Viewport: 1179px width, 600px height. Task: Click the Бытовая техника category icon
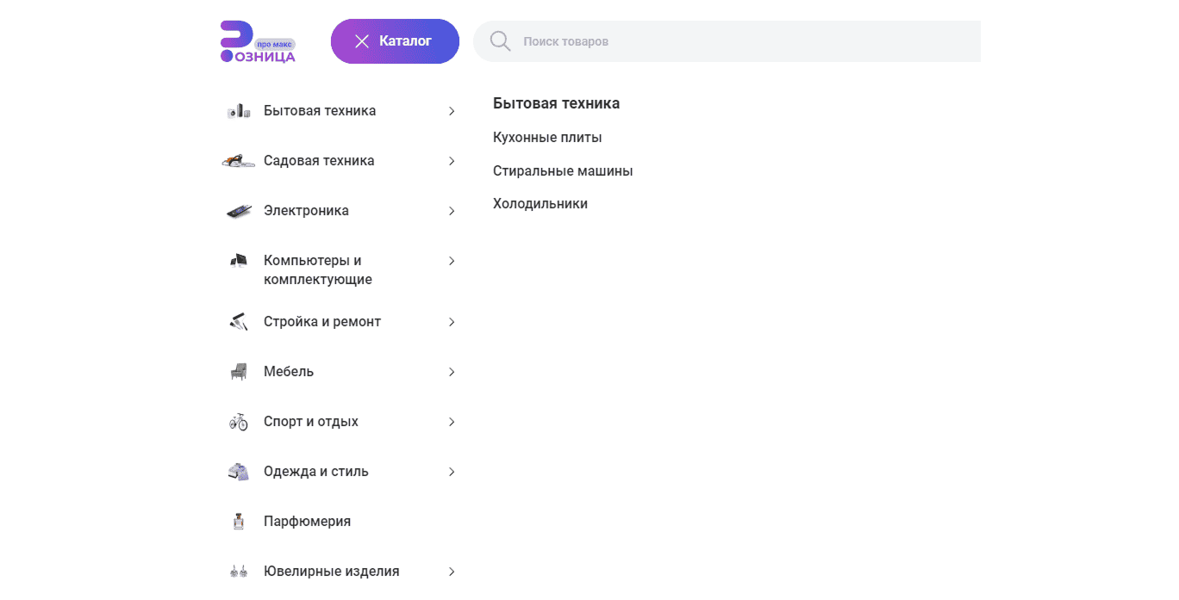pos(239,111)
